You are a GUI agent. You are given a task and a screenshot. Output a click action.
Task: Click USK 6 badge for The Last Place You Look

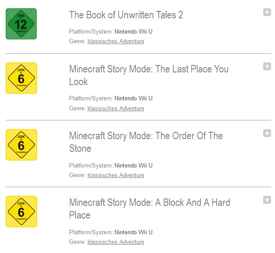click(x=21, y=78)
